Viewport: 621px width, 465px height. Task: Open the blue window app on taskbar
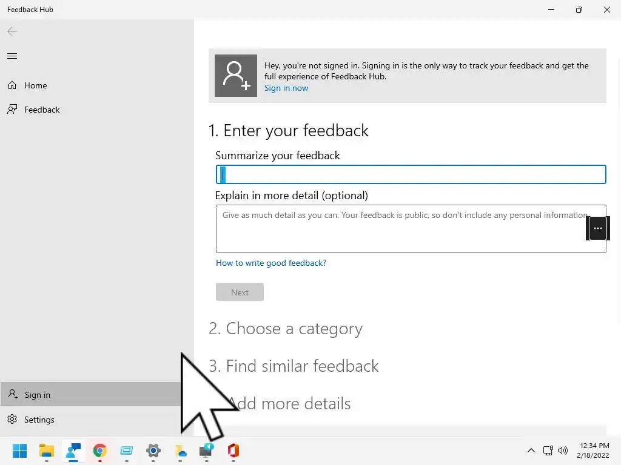[x=126, y=450]
